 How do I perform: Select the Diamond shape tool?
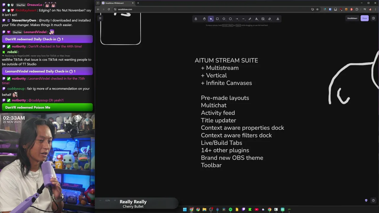224,19
